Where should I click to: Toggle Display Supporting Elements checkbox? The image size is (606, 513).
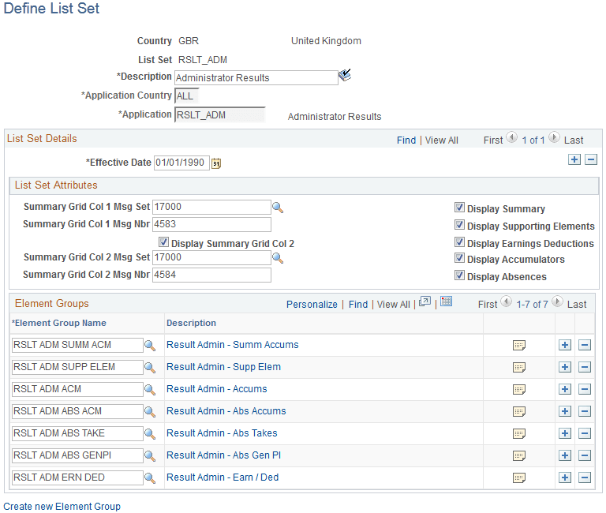click(459, 225)
